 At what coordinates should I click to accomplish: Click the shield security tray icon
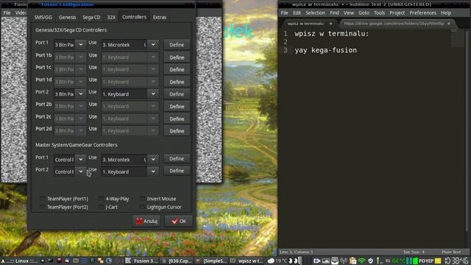click(371, 261)
